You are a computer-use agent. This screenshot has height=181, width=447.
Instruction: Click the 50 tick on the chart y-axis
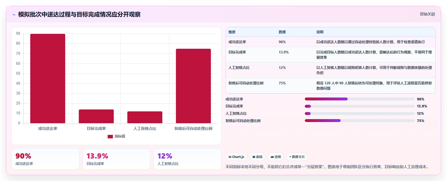[18, 74]
